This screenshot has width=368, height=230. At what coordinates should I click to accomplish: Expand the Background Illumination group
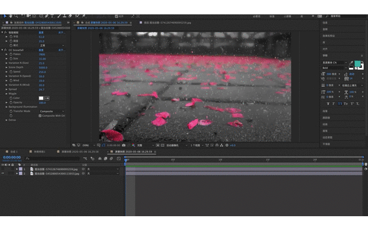[6, 107]
